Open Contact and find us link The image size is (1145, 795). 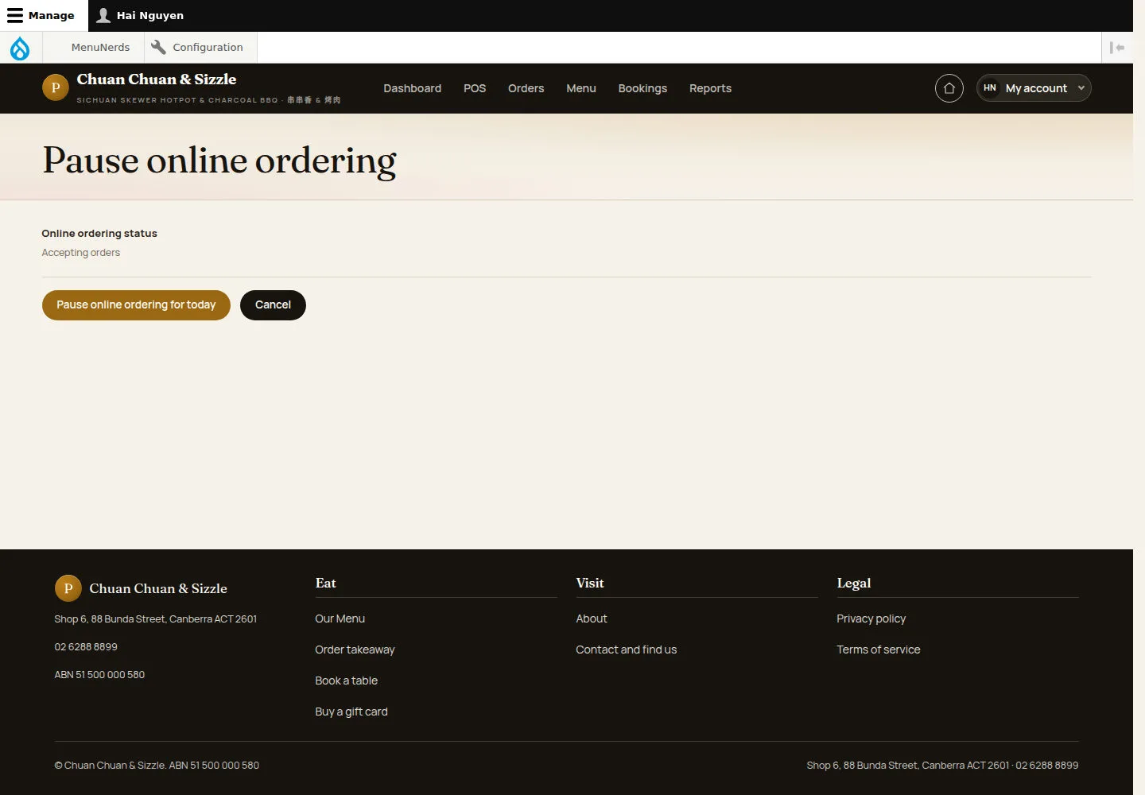(626, 650)
